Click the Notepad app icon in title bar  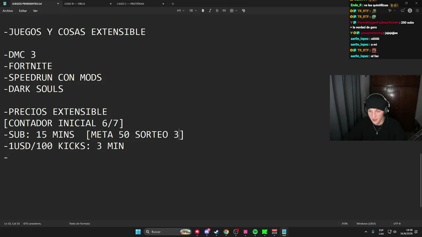pyautogui.click(x=5, y=4)
